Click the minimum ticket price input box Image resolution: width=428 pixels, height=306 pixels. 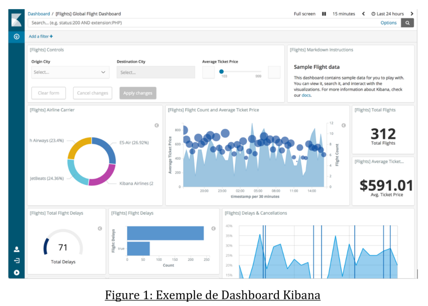(x=209, y=72)
